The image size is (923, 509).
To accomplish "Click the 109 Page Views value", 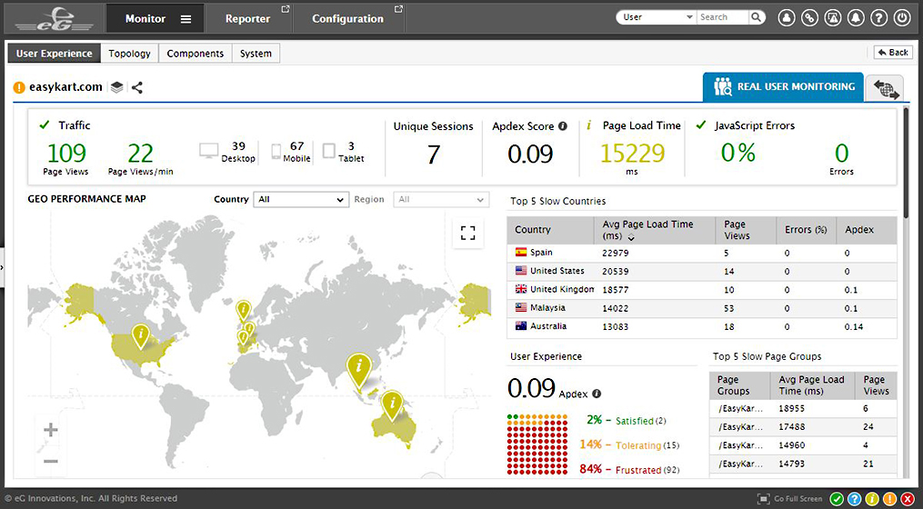I will pos(66,154).
